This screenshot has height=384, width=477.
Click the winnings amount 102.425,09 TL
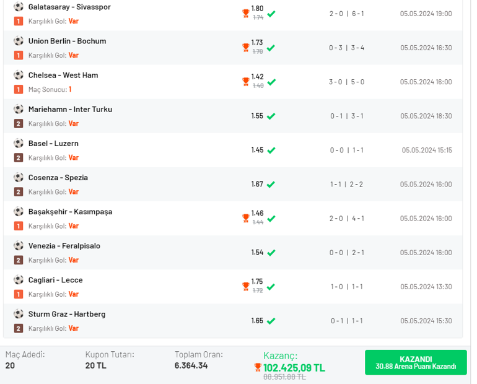coord(294,368)
